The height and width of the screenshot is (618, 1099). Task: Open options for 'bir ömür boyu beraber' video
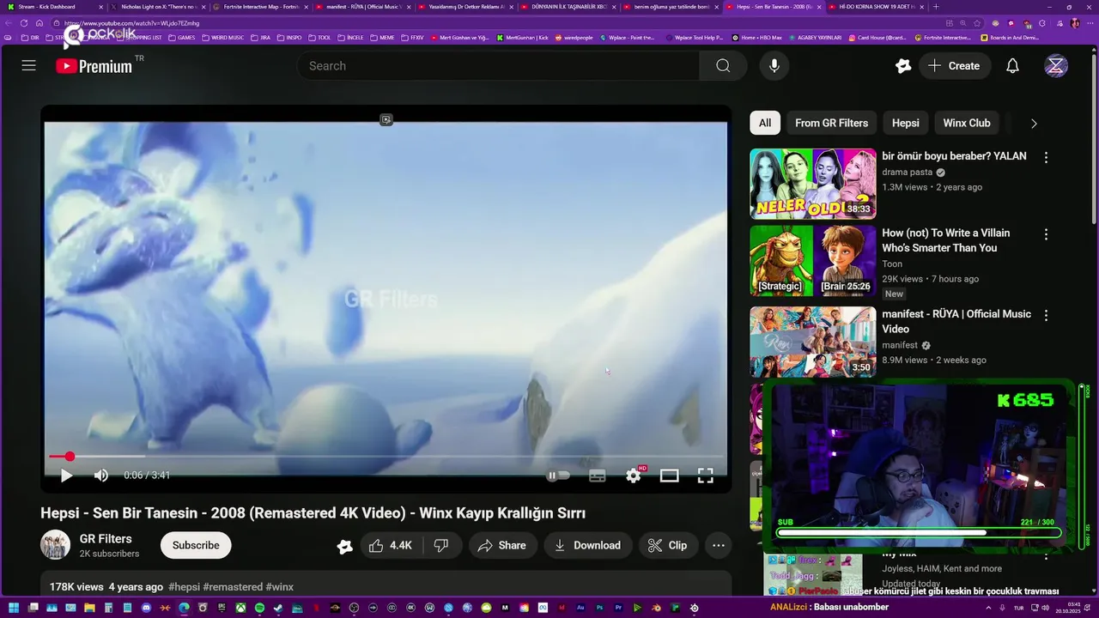click(x=1046, y=158)
